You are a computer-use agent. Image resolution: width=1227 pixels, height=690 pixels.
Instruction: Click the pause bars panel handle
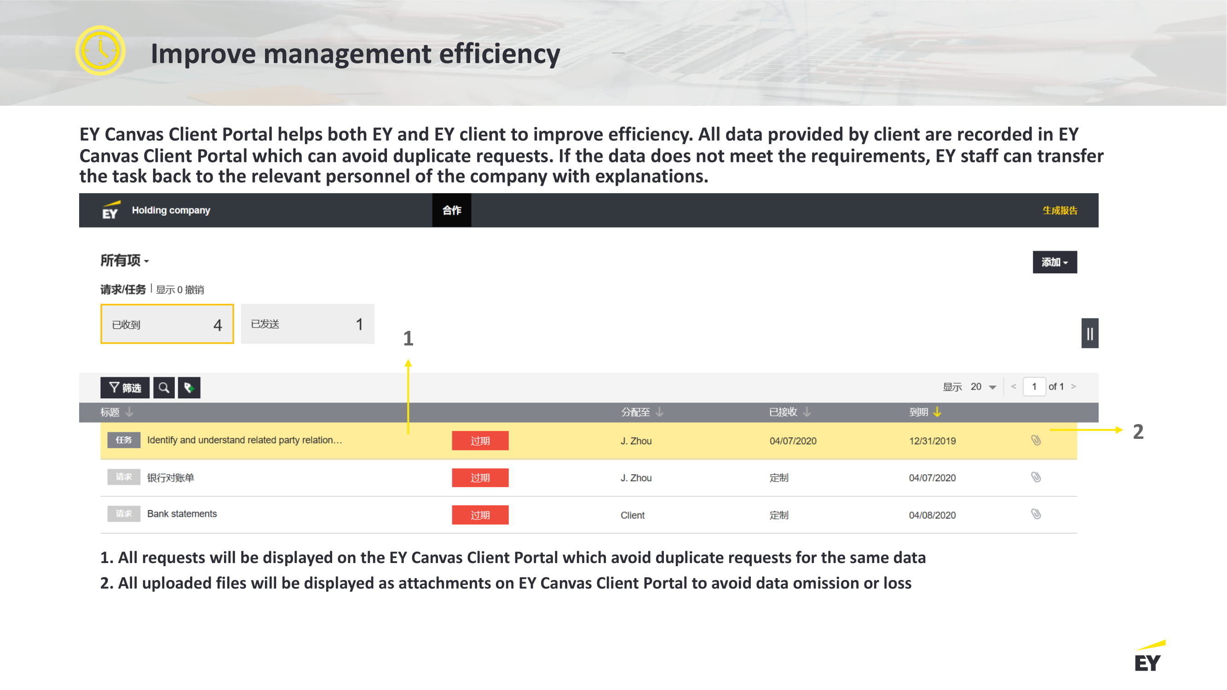point(1090,333)
